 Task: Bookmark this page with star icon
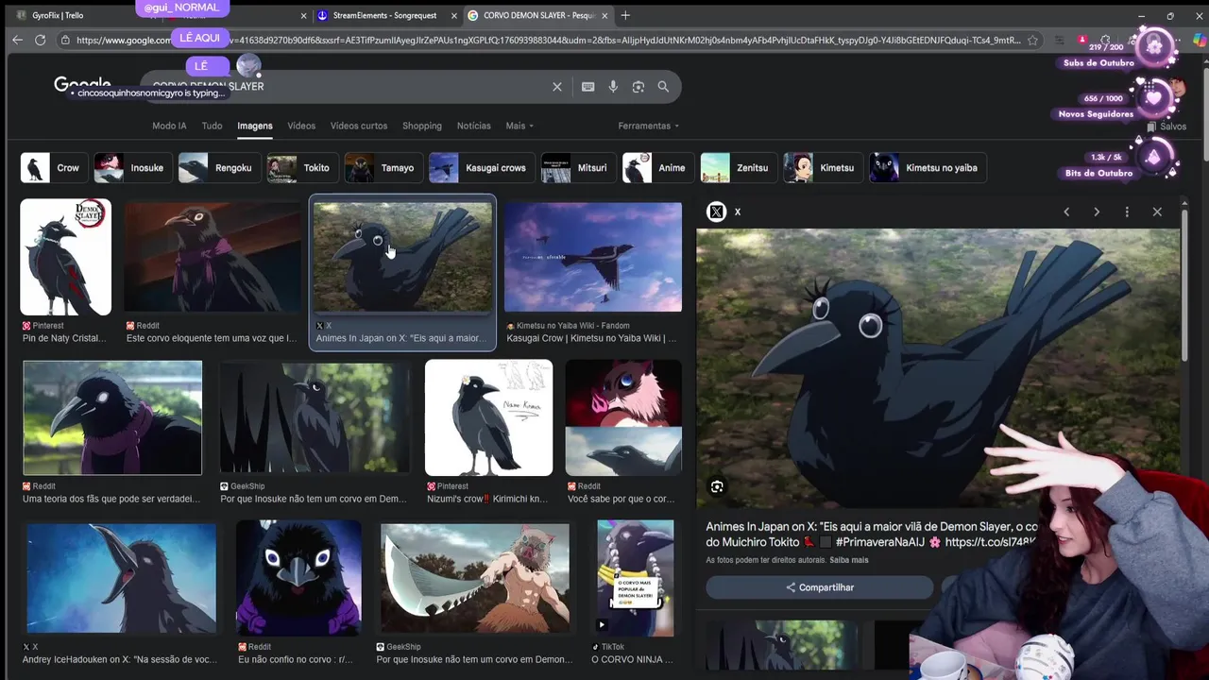coord(1032,41)
